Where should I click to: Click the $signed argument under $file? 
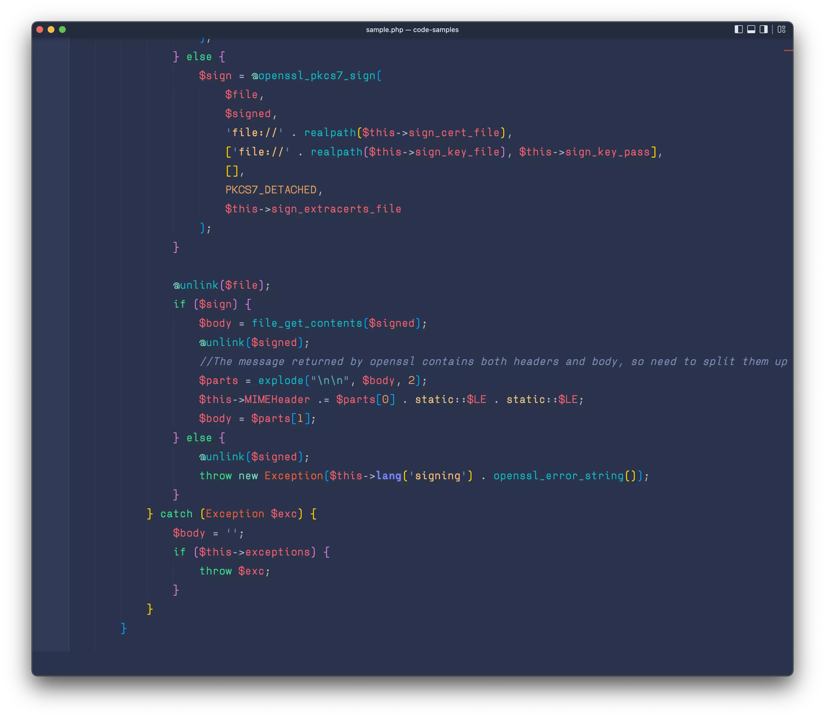click(x=248, y=113)
